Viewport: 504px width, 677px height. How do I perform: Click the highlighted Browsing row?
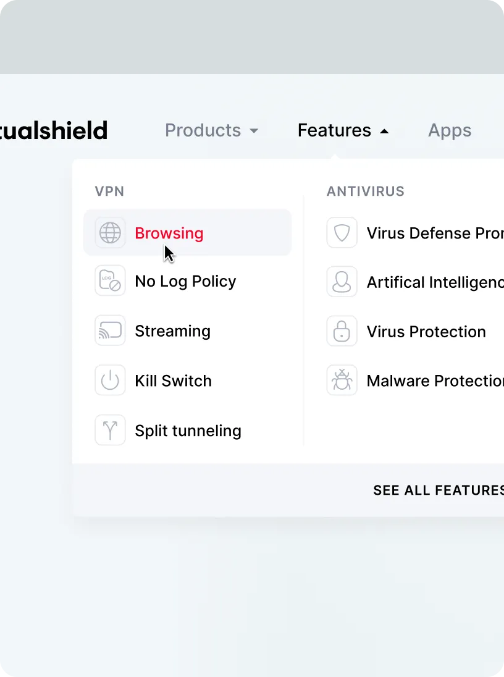tap(187, 232)
